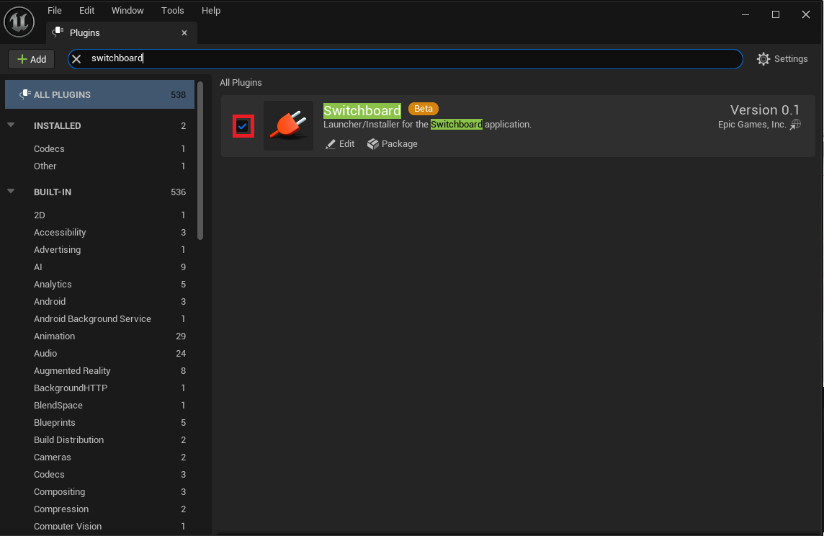
Task: Click the Plugins tab plug icon
Action: (58, 32)
